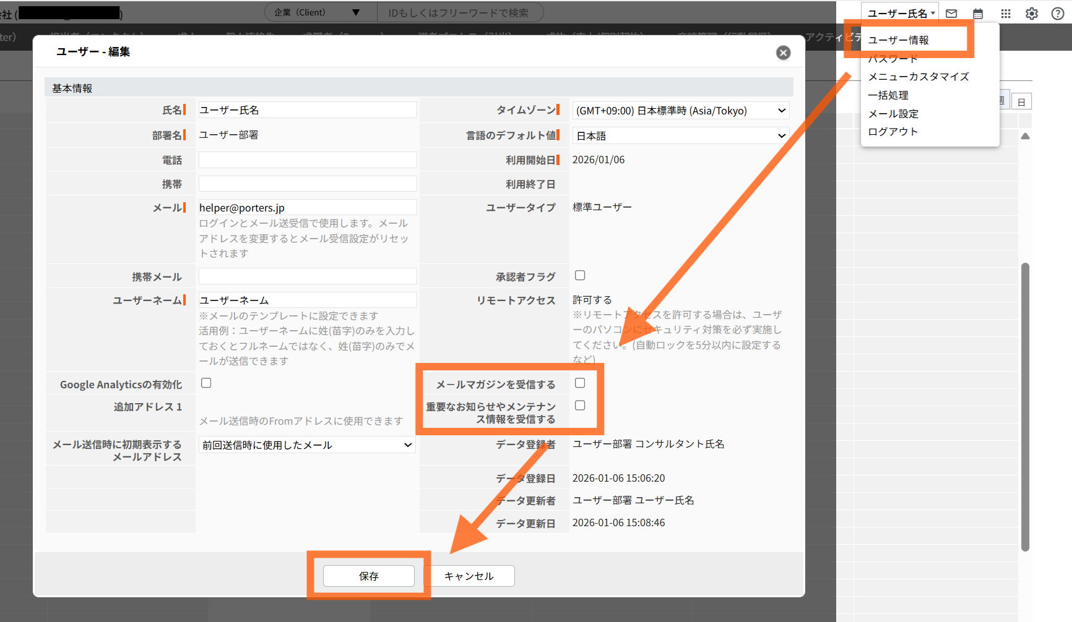Open the apps grid icon

click(x=1005, y=12)
